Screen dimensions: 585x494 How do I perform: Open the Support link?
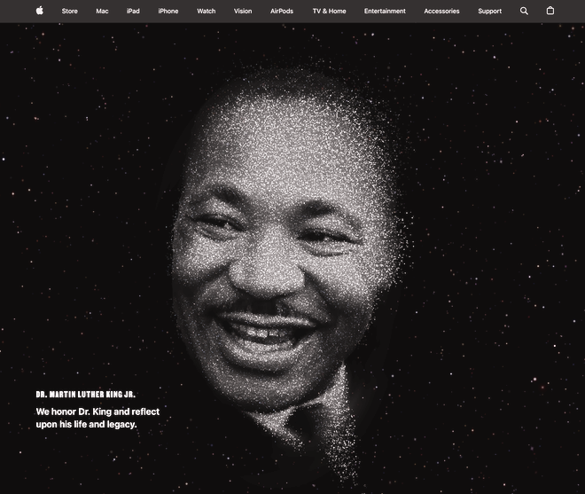pos(489,12)
